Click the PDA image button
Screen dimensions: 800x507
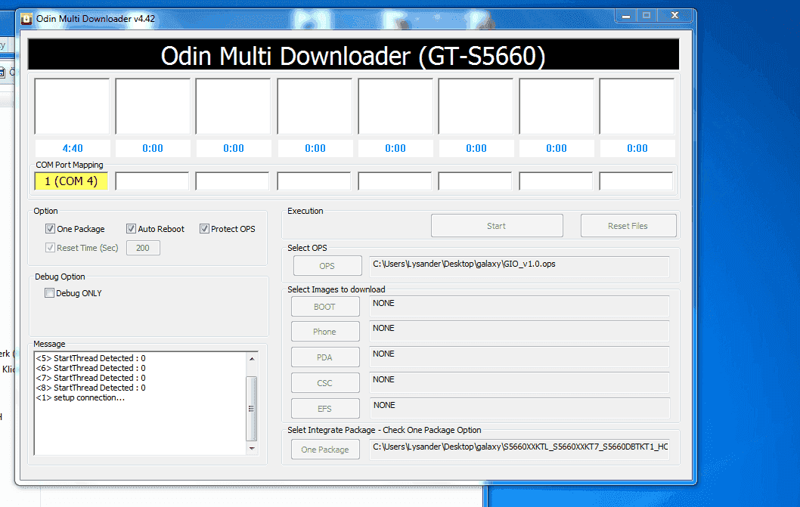click(x=325, y=357)
